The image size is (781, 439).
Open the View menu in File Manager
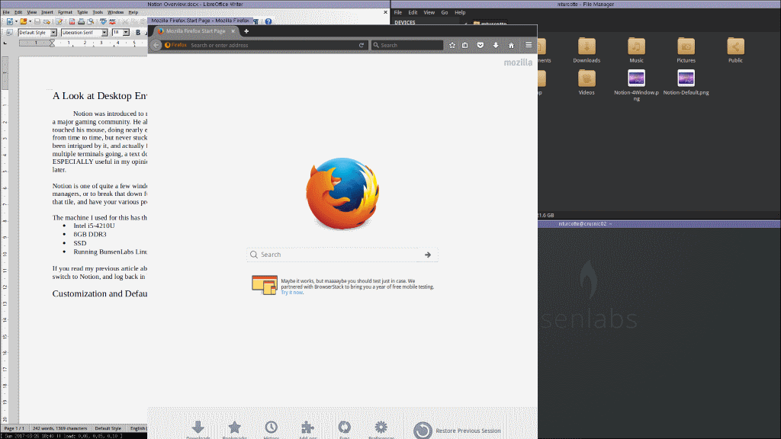click(x=429, y=12)
